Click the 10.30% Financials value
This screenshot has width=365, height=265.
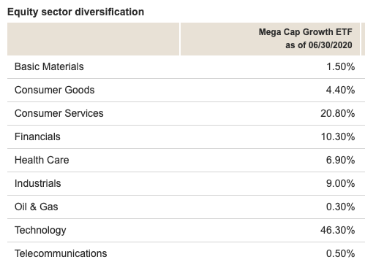coord(338,137)
